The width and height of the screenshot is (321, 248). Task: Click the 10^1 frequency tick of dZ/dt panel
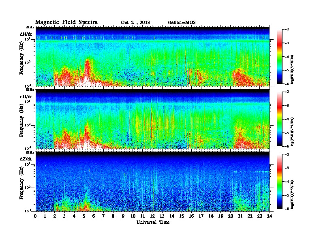(x=28, y=164)
